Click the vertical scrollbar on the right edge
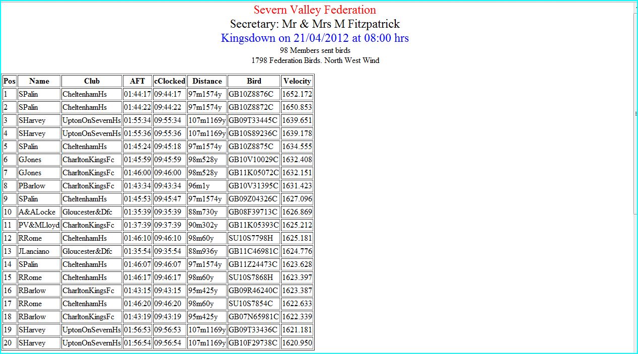Viewport: 638px width, 354px height. click(x=635, y=113)
